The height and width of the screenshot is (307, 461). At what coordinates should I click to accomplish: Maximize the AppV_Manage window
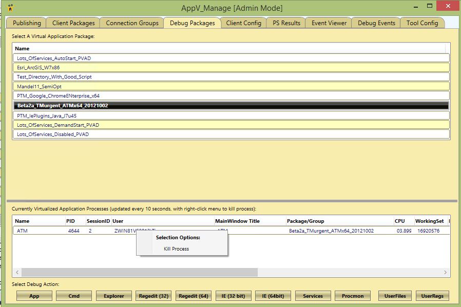(x=430, y=6)
